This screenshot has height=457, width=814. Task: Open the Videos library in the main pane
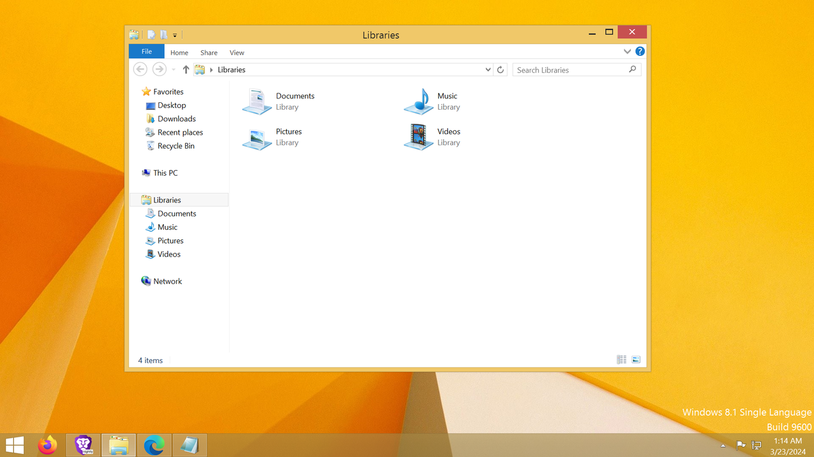coord(432,137)
